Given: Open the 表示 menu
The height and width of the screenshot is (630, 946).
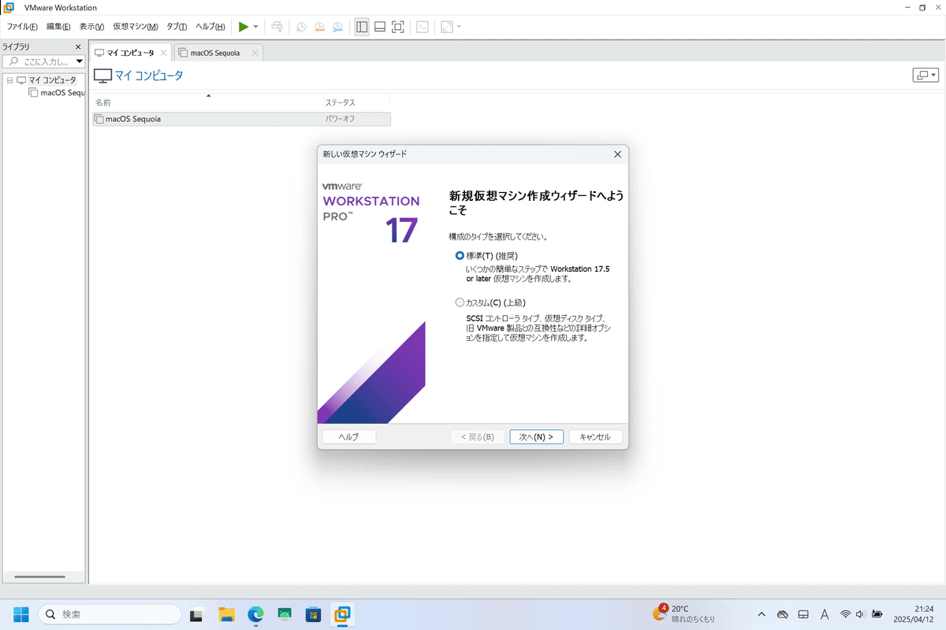Looking at the screenshot, I should [x=91, y=27].
